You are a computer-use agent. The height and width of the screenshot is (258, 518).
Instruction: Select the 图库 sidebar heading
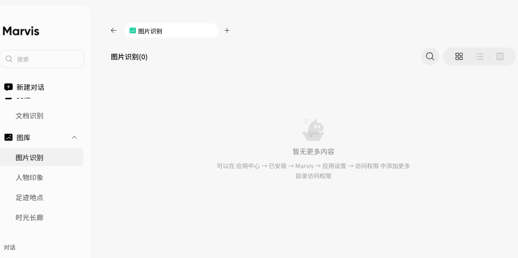24,138
